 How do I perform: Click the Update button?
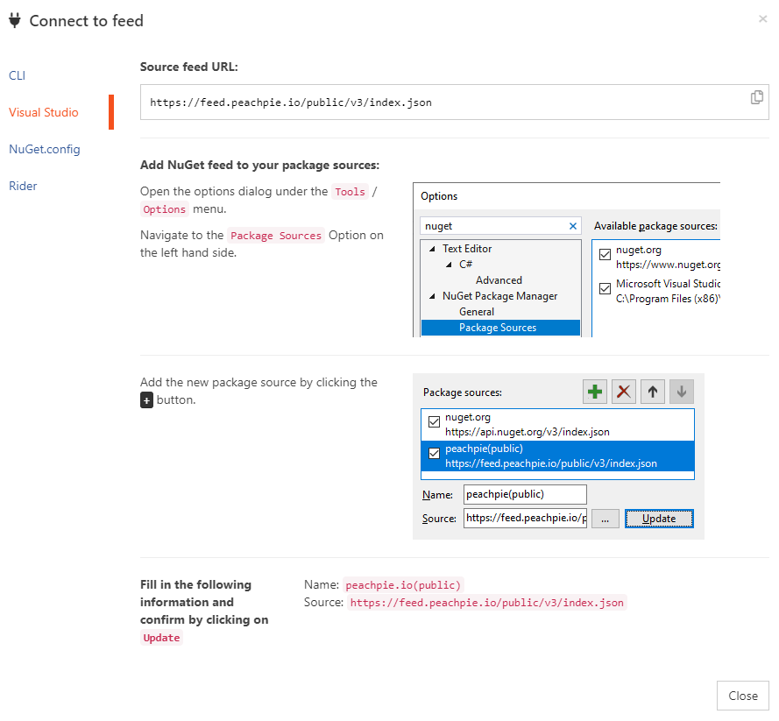pos(659,519)
